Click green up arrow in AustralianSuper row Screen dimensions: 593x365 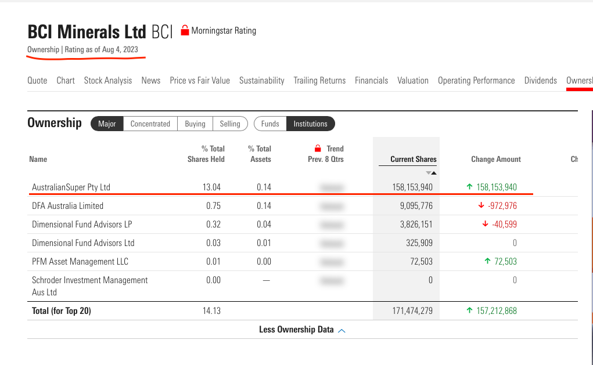[x=469, y=186]
